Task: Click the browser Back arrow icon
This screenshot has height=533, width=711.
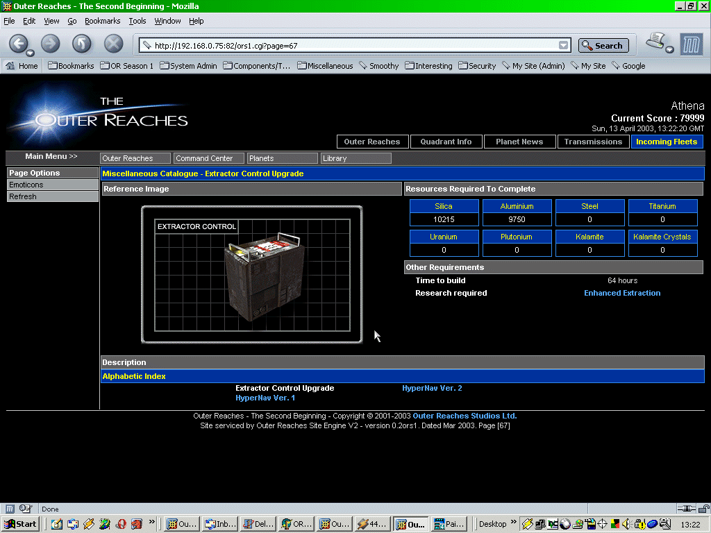Action: (18, 44)
